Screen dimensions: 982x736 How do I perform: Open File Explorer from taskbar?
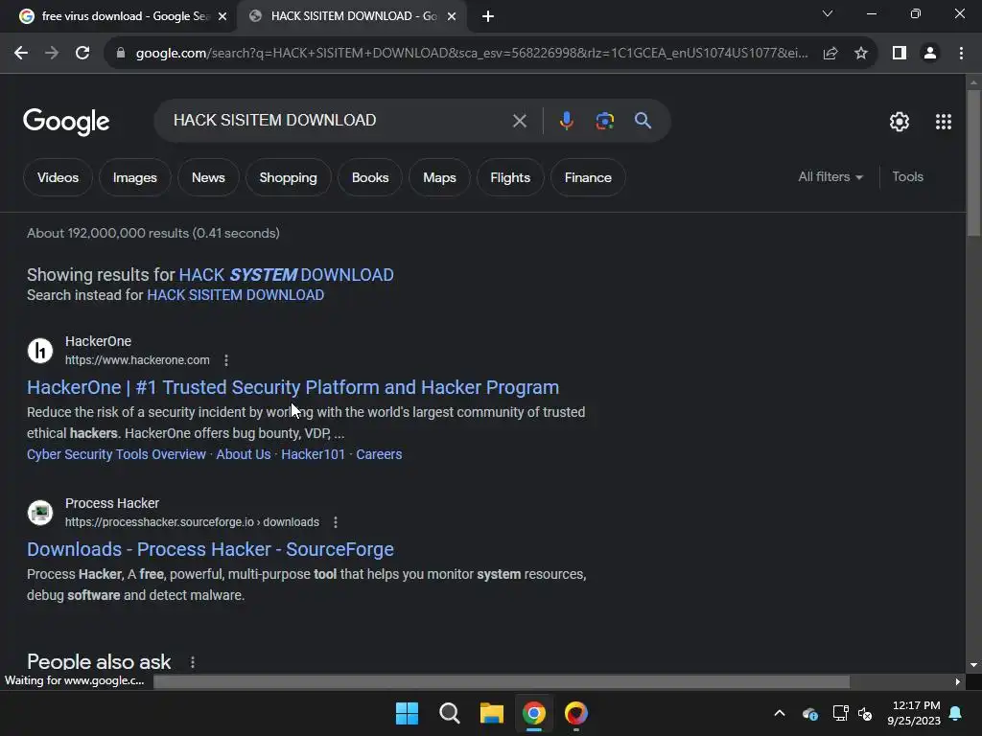point(492,713)
